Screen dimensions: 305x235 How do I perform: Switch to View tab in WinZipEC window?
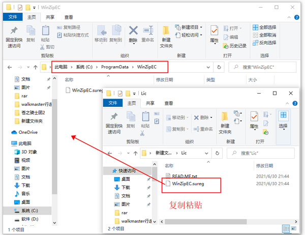[69, 17]
